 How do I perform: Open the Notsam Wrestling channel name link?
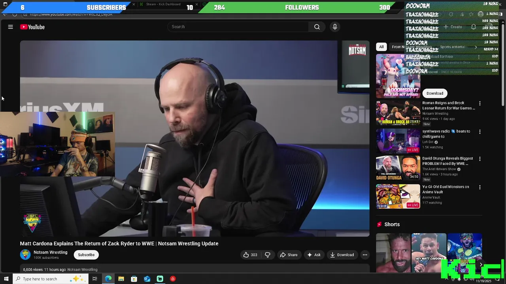click(x=51, y=252)
